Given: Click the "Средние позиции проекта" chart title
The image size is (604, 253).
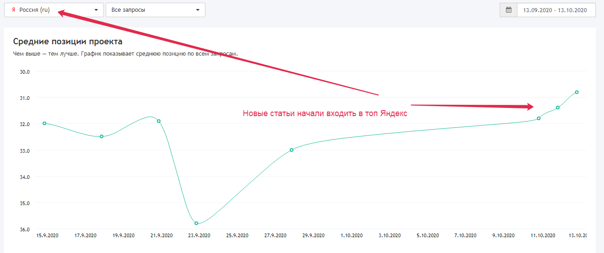Looking at the screenshot, I should pos(68,42).
